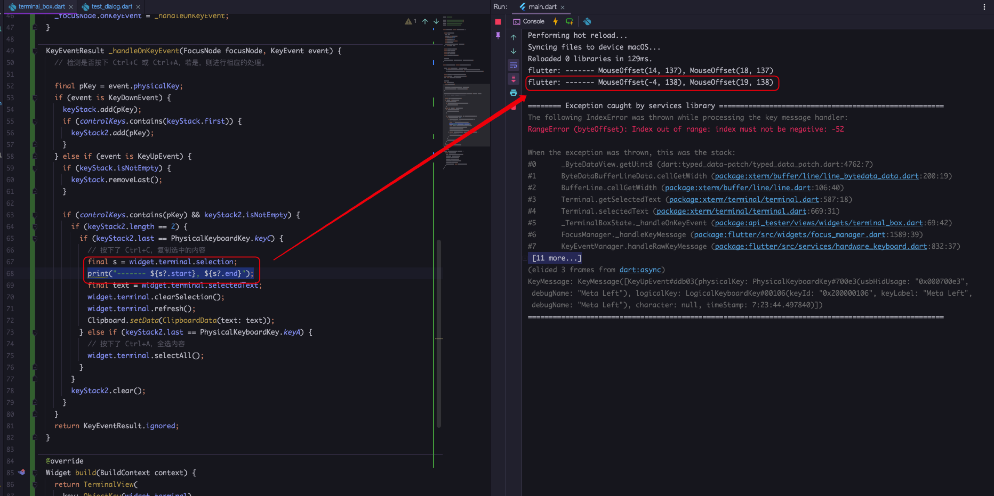Open the Flutter DevTools icon beside hot restart
Screen dimensions: 994x496
coord(587,21)
